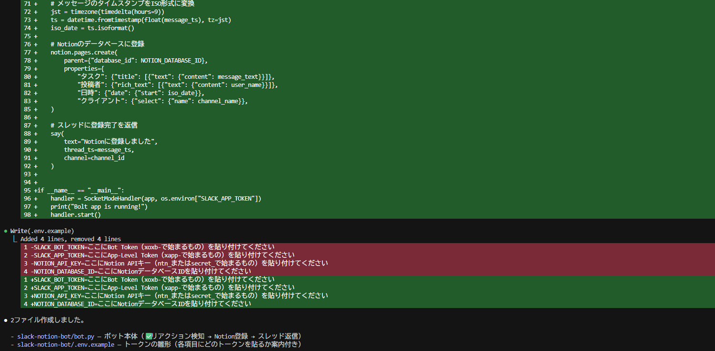This screenshot has height=351, width=715.
Task: Click the thread_ts=message_ts argument line
Action: coord(99,150)
